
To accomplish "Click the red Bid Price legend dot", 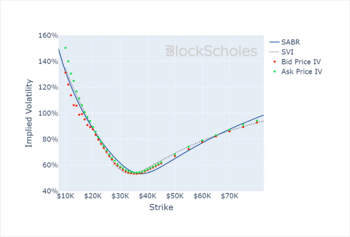I will (x=274, y=62).
